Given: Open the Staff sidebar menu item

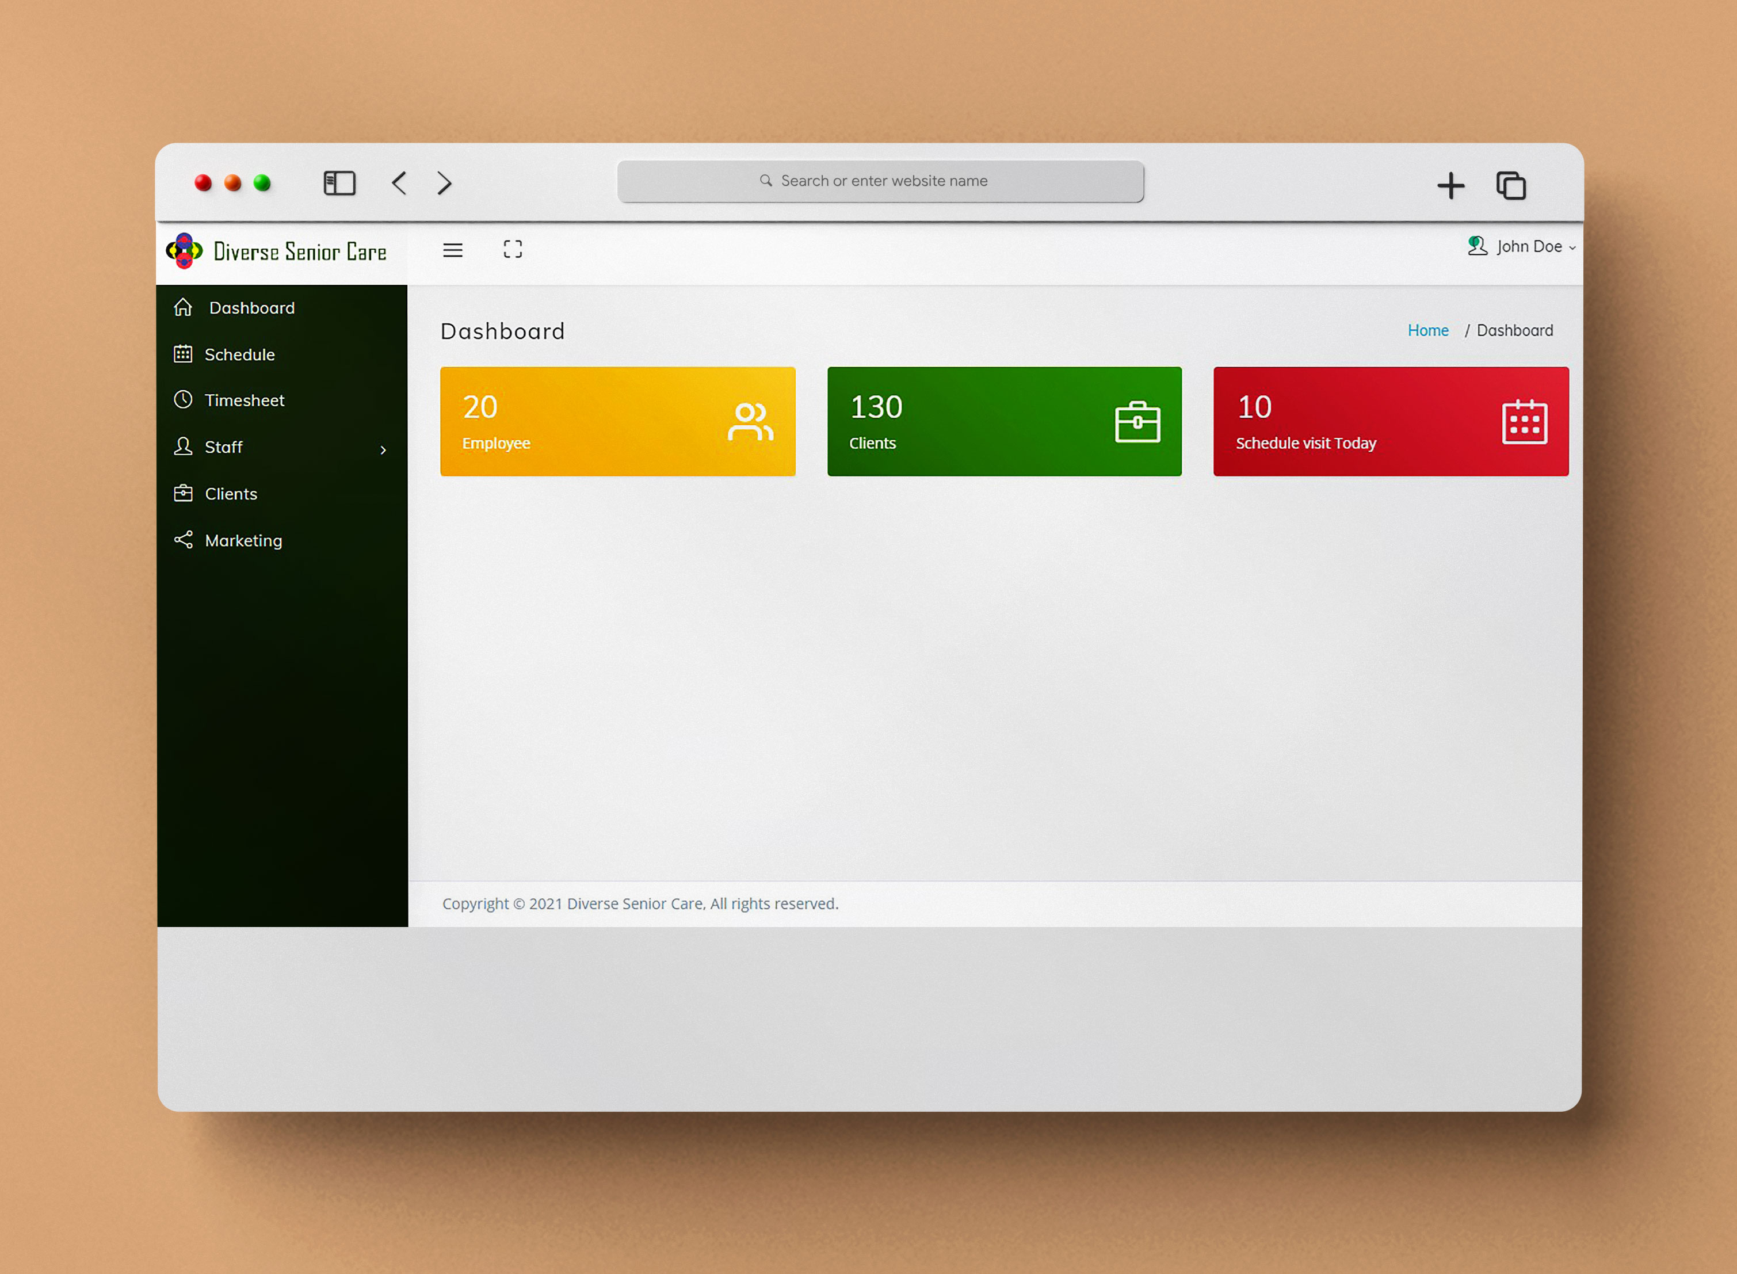Looking at the screenshot, I should pos(282,447).
